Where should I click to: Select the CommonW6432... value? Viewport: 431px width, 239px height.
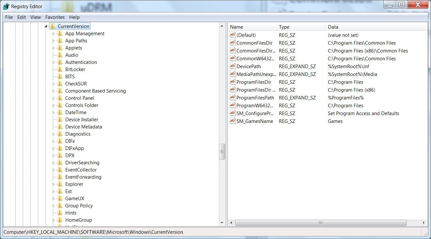pos(255,58)
